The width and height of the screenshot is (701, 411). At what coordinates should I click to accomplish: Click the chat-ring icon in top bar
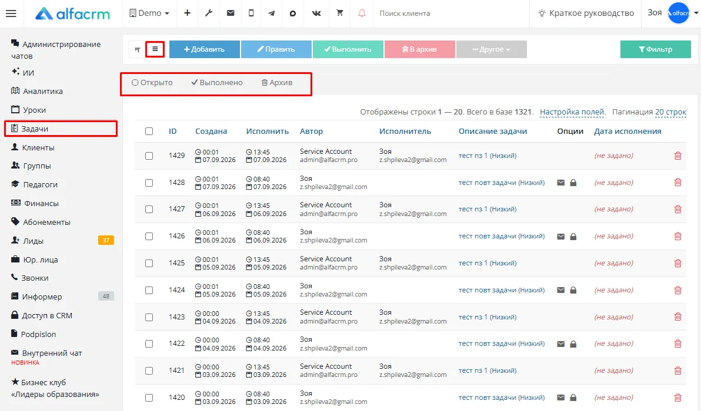coord(293,14)
